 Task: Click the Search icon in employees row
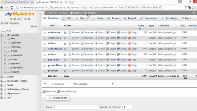(96, 38)
